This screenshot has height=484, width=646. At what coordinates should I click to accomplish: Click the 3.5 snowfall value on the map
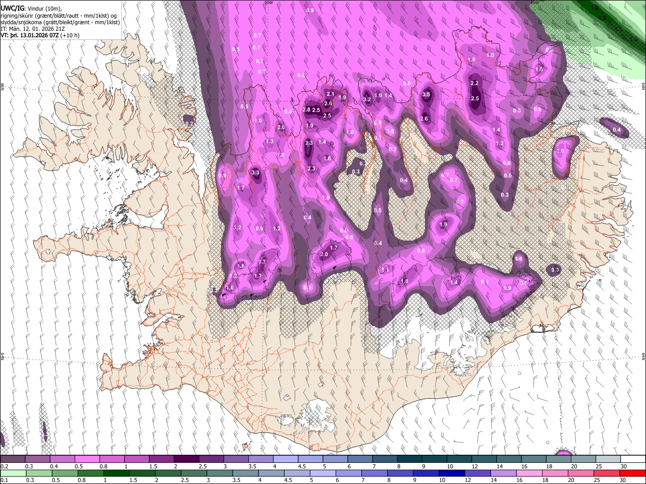click(426, 94)
